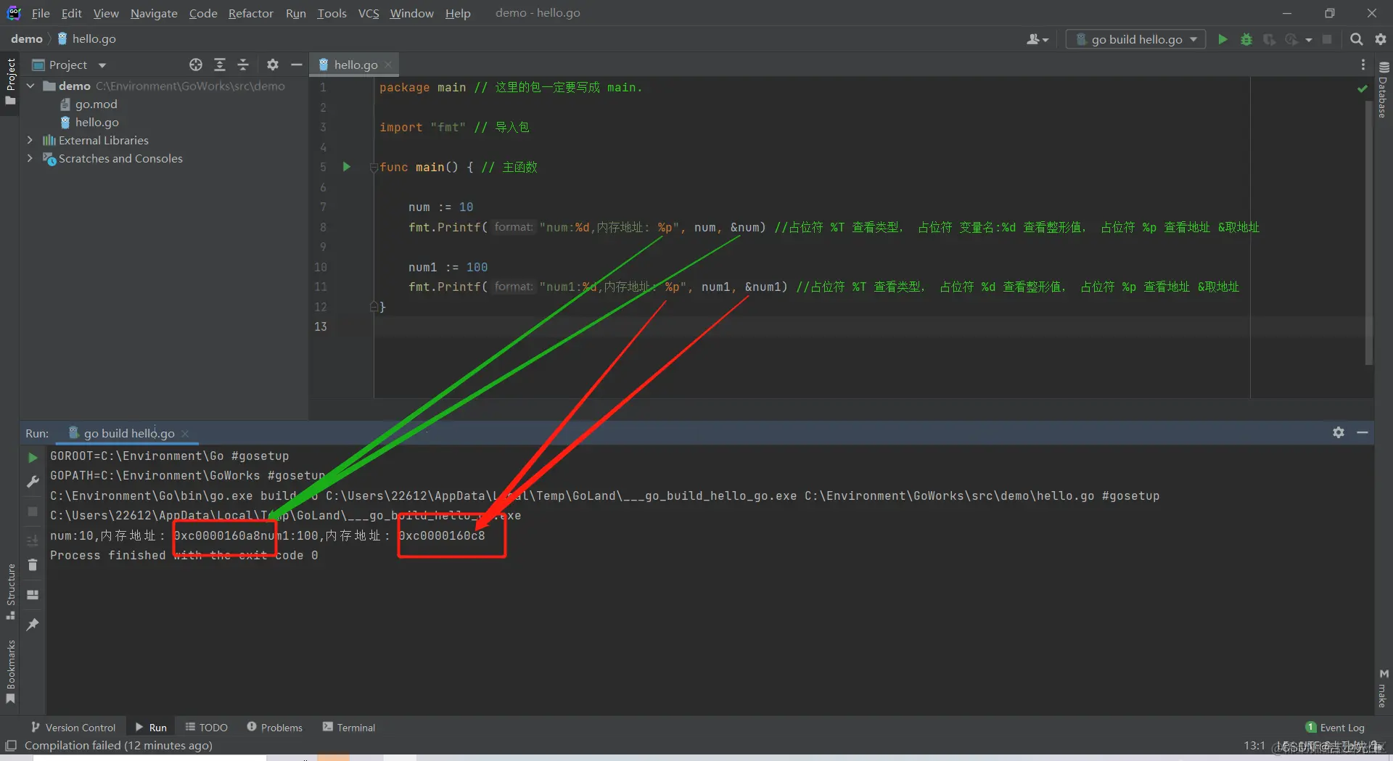Image resolution: width=1393 pixels, height=761 pixels.
Task: Close the hello.go editor tab
Action: coord(389,65)
